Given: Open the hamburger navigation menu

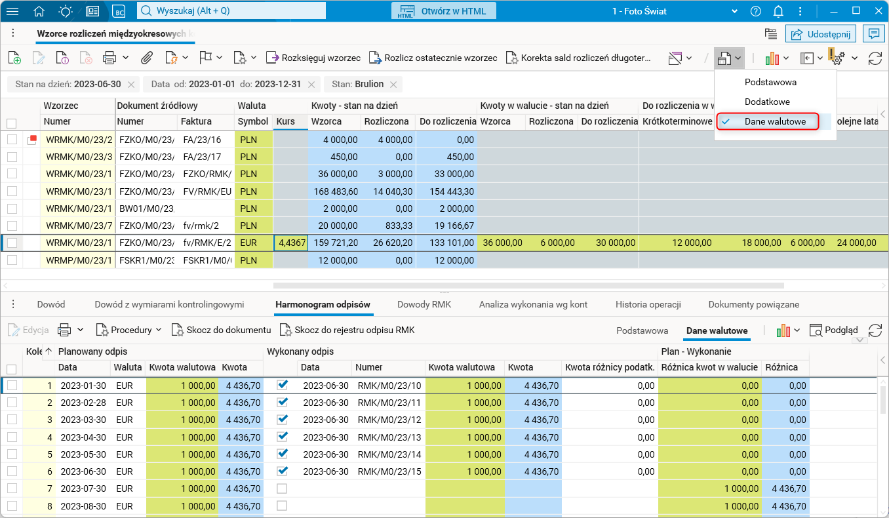Looking at the screenshot, I should tap(13, 11).
